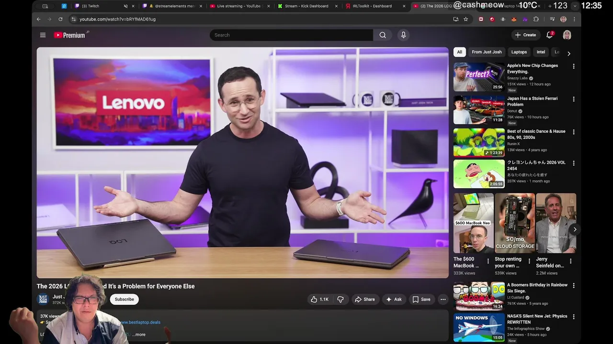613x344 pixels.
Task: Open options for Apple's New Chip video
Action: tap(573, 66)
